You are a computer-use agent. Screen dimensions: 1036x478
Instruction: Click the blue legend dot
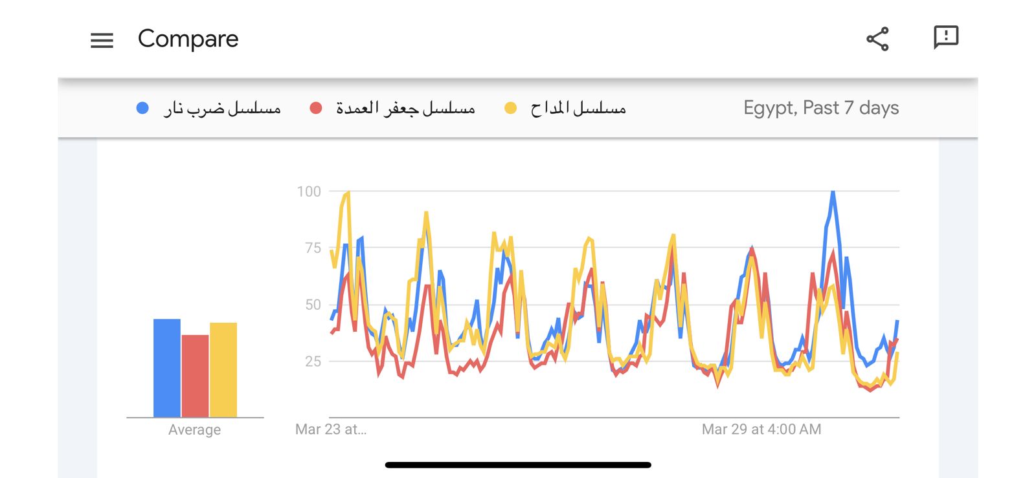[x=142, y=108]
